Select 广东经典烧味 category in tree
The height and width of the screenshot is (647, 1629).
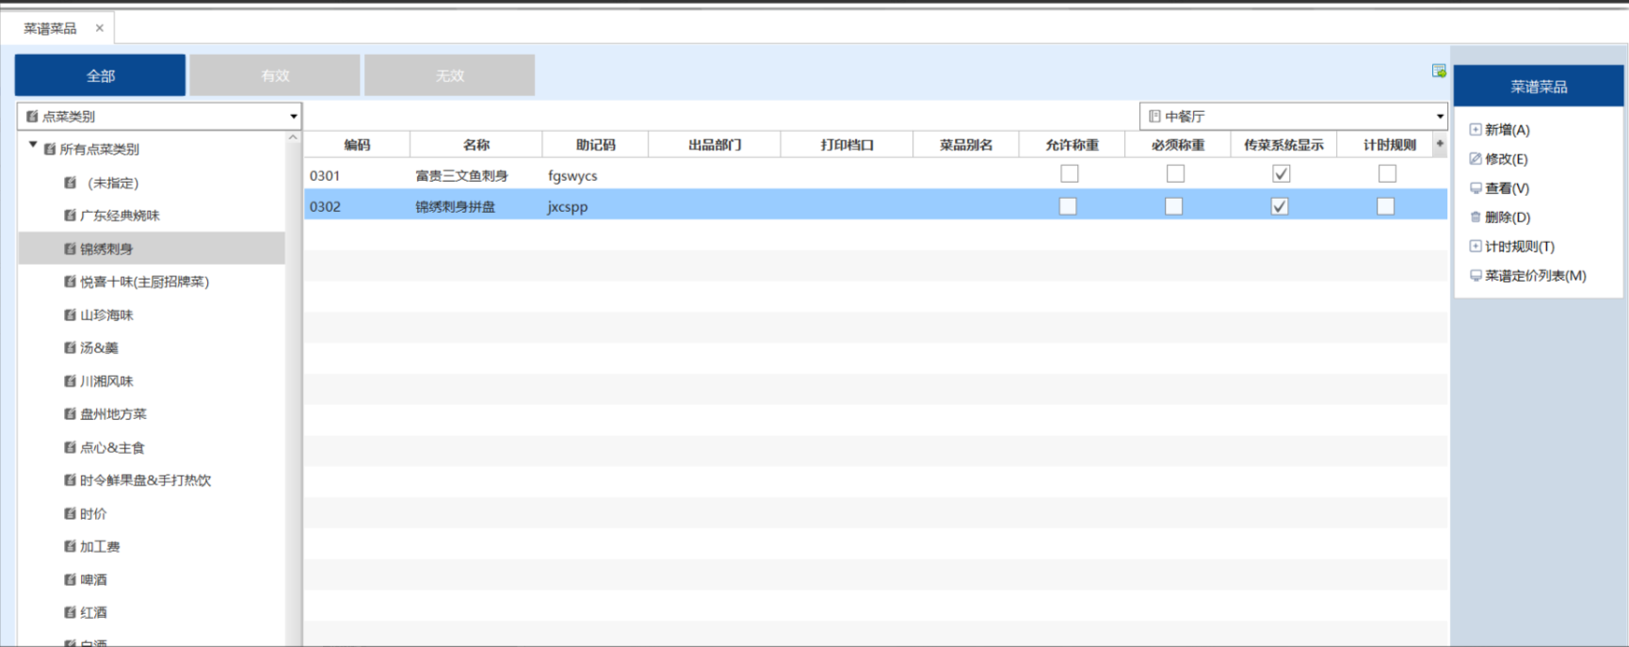tap(120, 216)
